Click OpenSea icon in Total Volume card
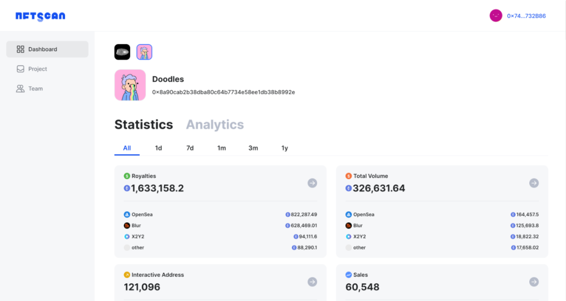Screen dimensions: 566x301 (349, 215)
